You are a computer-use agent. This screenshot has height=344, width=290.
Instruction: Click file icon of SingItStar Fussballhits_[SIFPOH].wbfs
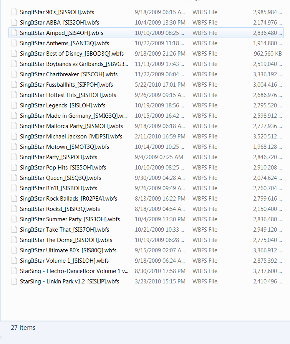[x=14, y=84]
